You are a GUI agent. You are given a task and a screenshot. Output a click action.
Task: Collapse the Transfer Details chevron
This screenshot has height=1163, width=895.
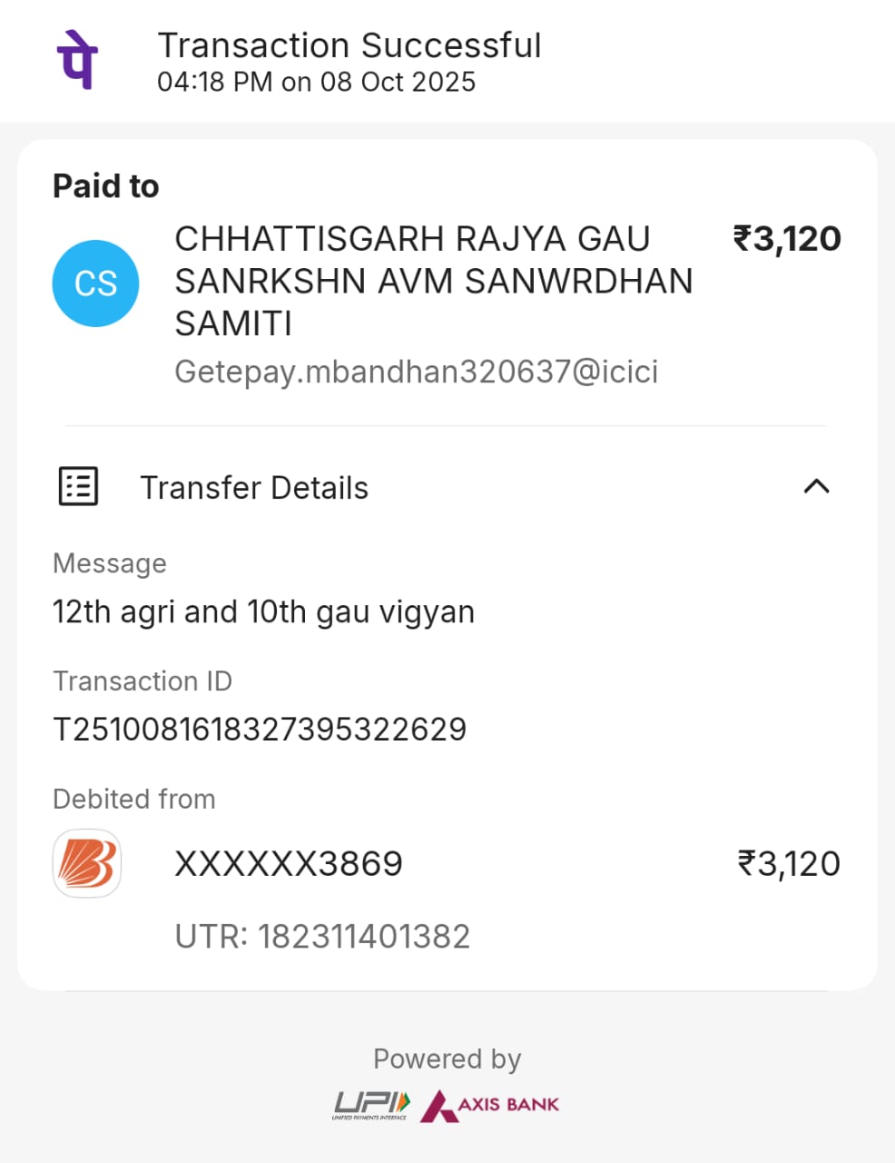[816, 487]
